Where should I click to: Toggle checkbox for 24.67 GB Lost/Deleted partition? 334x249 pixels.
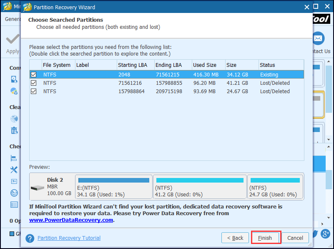point(33,91)
